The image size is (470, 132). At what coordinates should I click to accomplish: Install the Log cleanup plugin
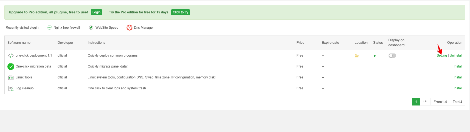tap(458, 88)
